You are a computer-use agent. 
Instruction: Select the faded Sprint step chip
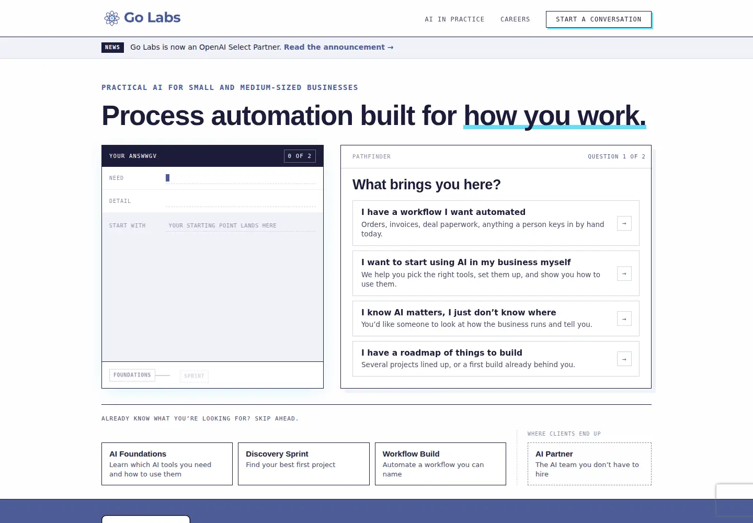click(x=194, y=376)
